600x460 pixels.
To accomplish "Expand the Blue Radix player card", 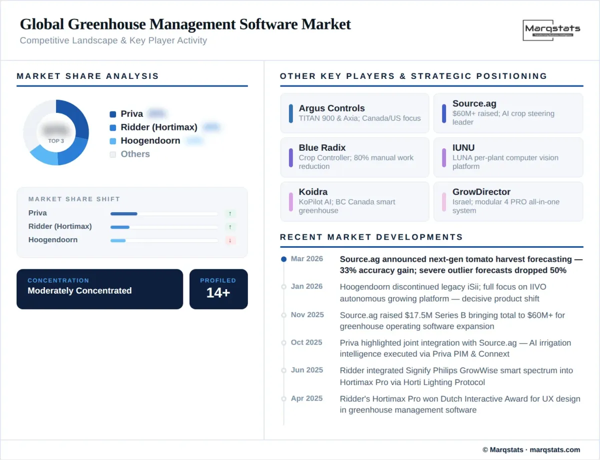I will [x=354, y=157].
